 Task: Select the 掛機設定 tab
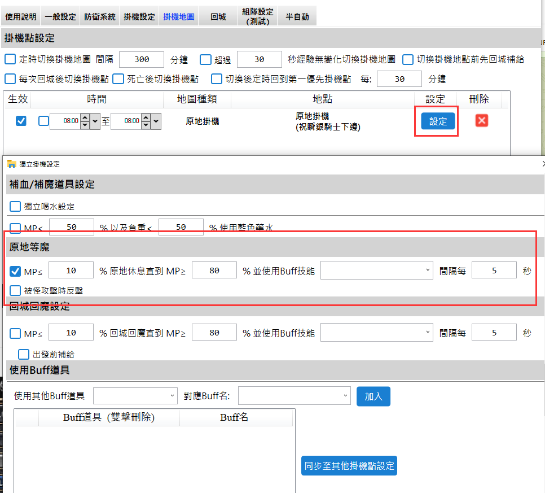coord(139,16)
